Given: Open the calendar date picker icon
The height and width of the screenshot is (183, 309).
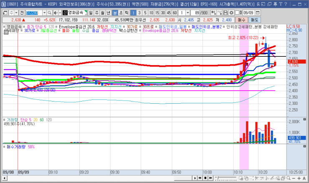Looking at the screenshot, I should pos(257,13).
